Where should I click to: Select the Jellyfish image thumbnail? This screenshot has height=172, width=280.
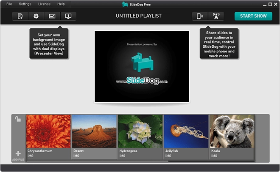point(186,131)
